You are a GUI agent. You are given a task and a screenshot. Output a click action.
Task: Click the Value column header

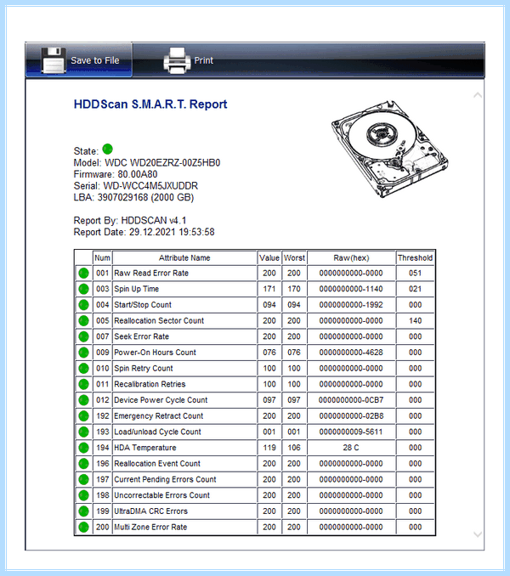pyautogui.click(x=269, y=258)
